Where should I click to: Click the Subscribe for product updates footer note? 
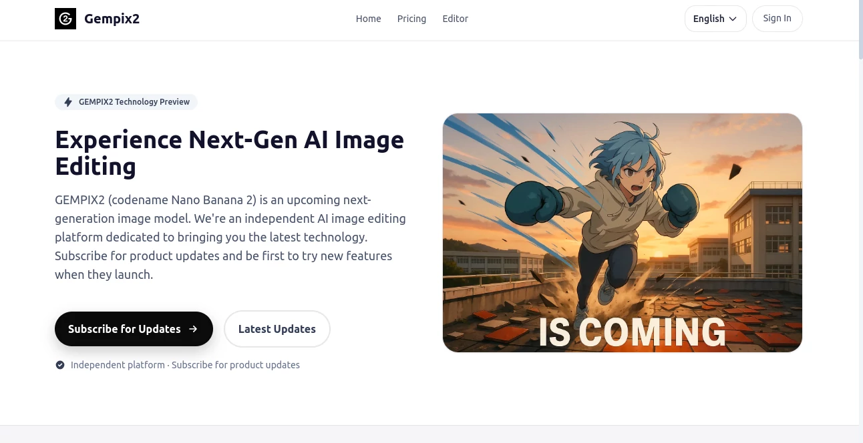(235, 365)
